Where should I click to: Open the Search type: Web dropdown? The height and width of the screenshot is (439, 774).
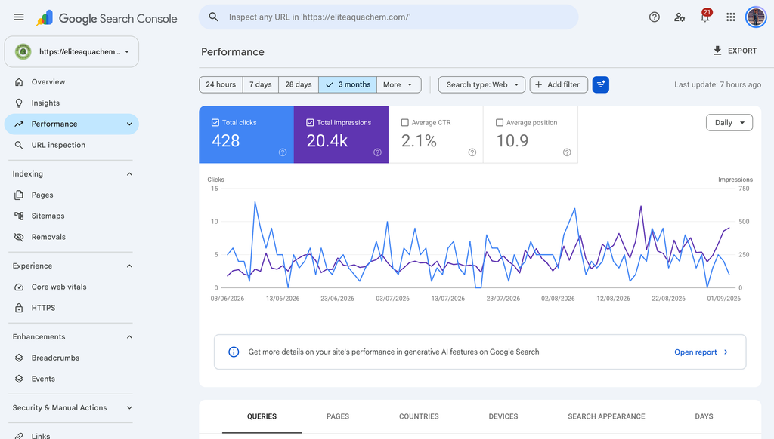point(481,84)
